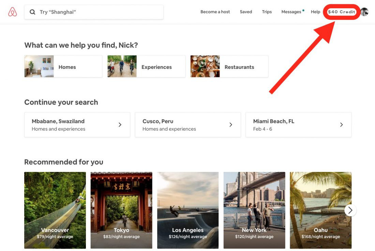The image size is (375, 251).
Task: Open the Los Angeles recommendation card
Action: 188,210
